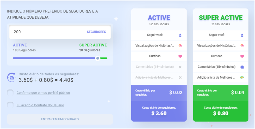This screenshot has height=129, width=255.
Task: Click the person icon in ACTIVE plan
Action: point(180,35)
